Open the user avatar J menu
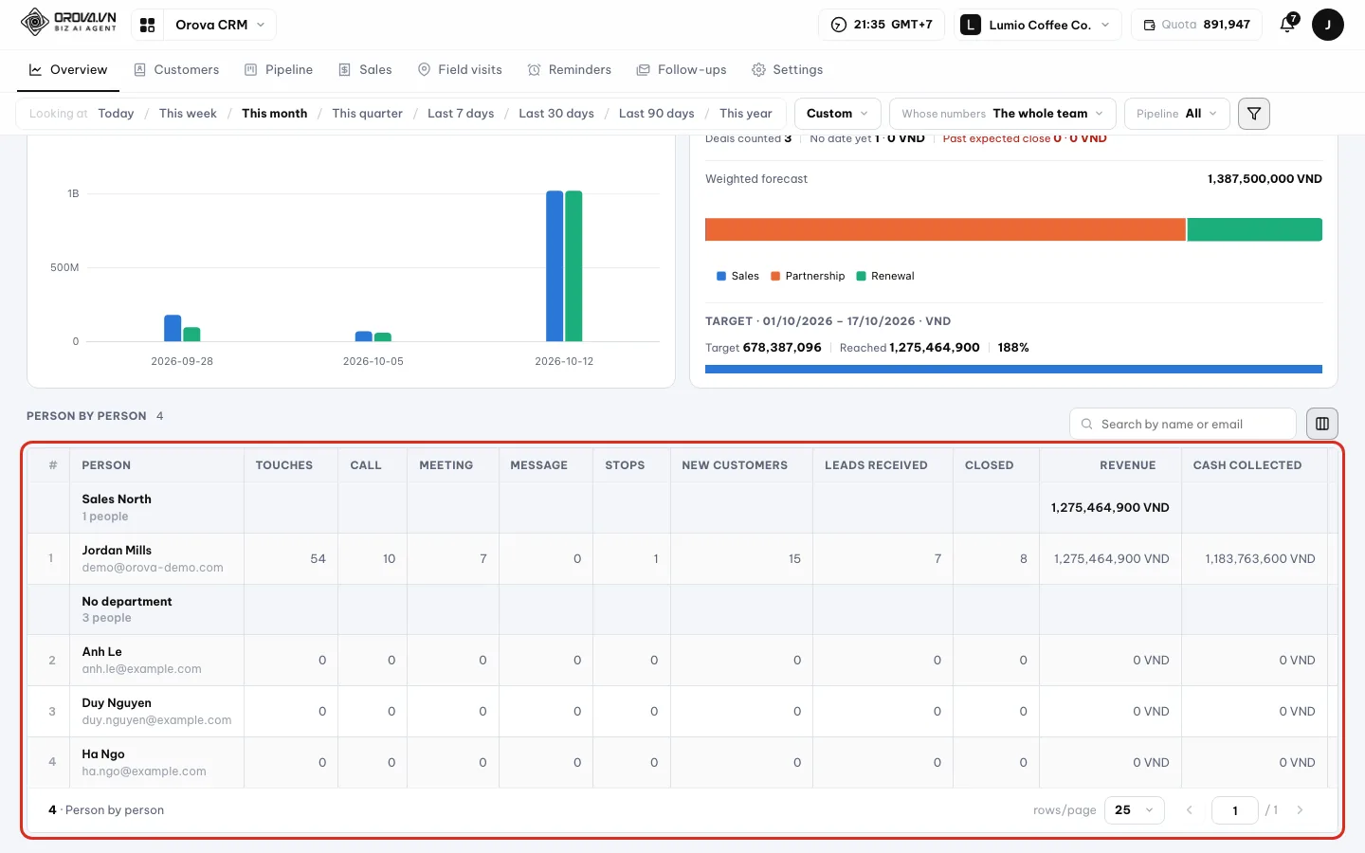 coord(1327,25)
